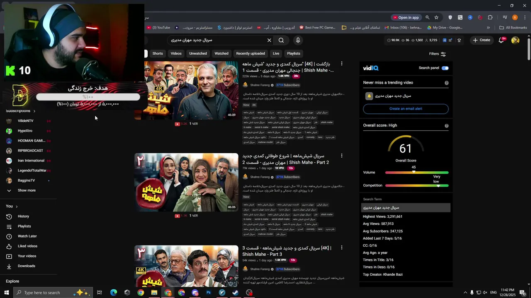The image size is (531, 298).
Task: Open Microsoft Edge from taskbar
Action: 113,293
